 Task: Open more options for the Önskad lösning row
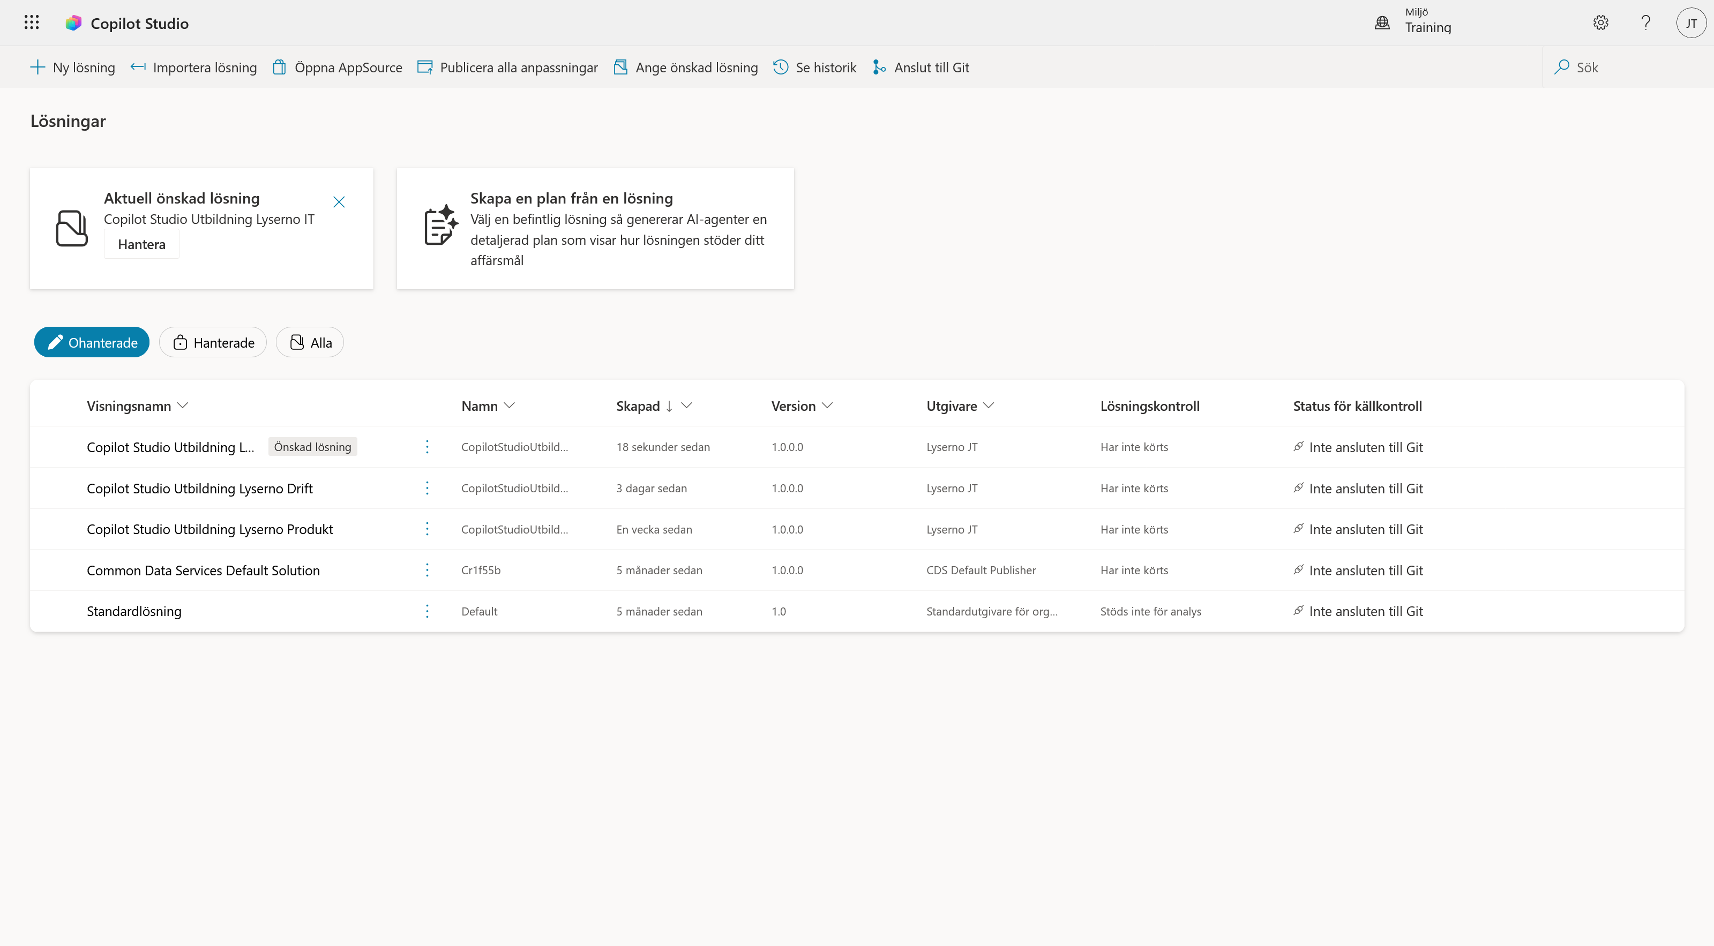(x=427, y=447)
